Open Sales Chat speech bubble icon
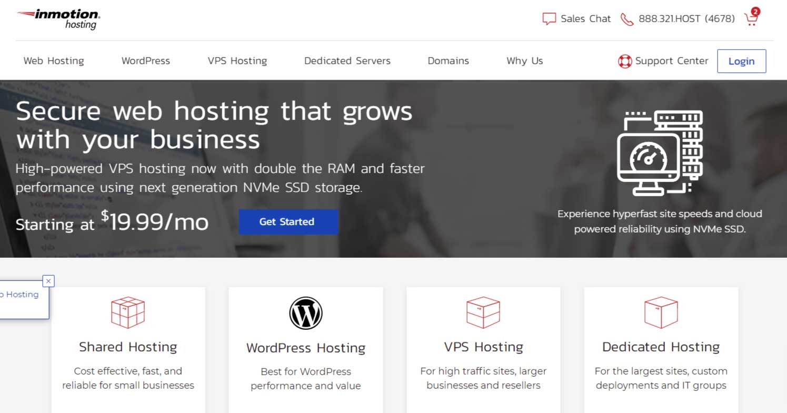This screenshot has height=413, width=787. pyautogui.click(x=549, y=19)
